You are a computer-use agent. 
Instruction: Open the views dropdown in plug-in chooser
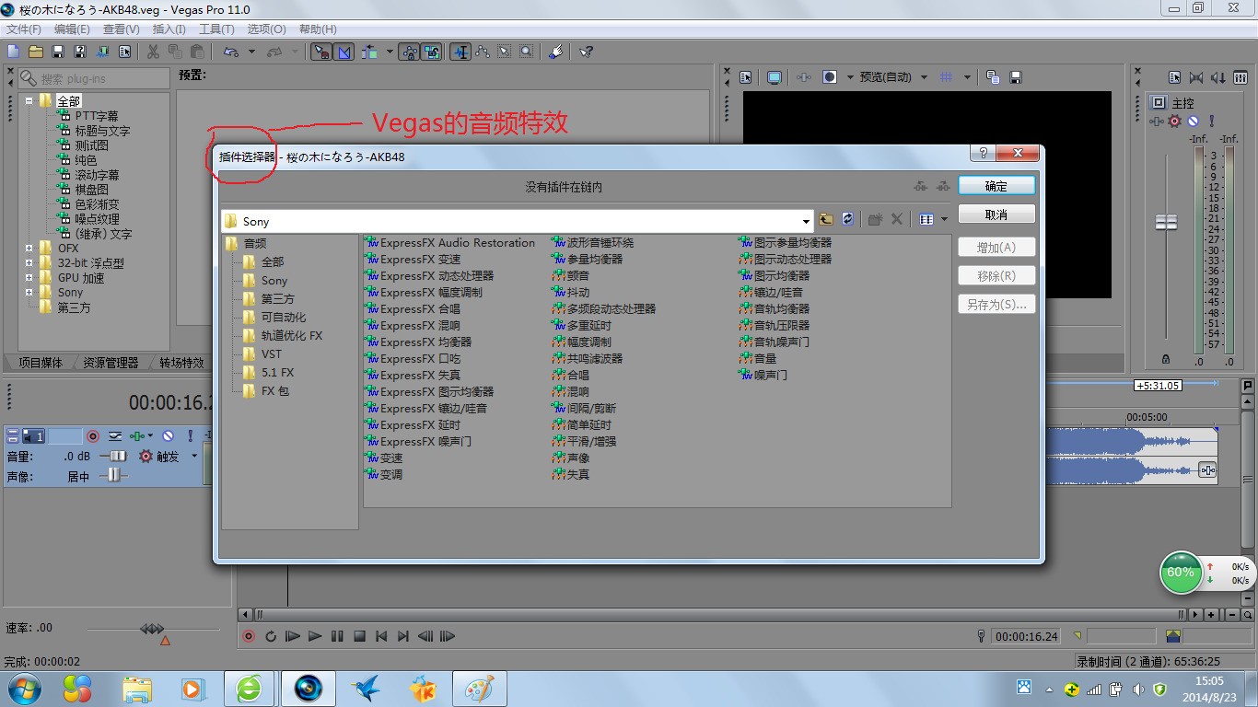(x=945, y=219)
